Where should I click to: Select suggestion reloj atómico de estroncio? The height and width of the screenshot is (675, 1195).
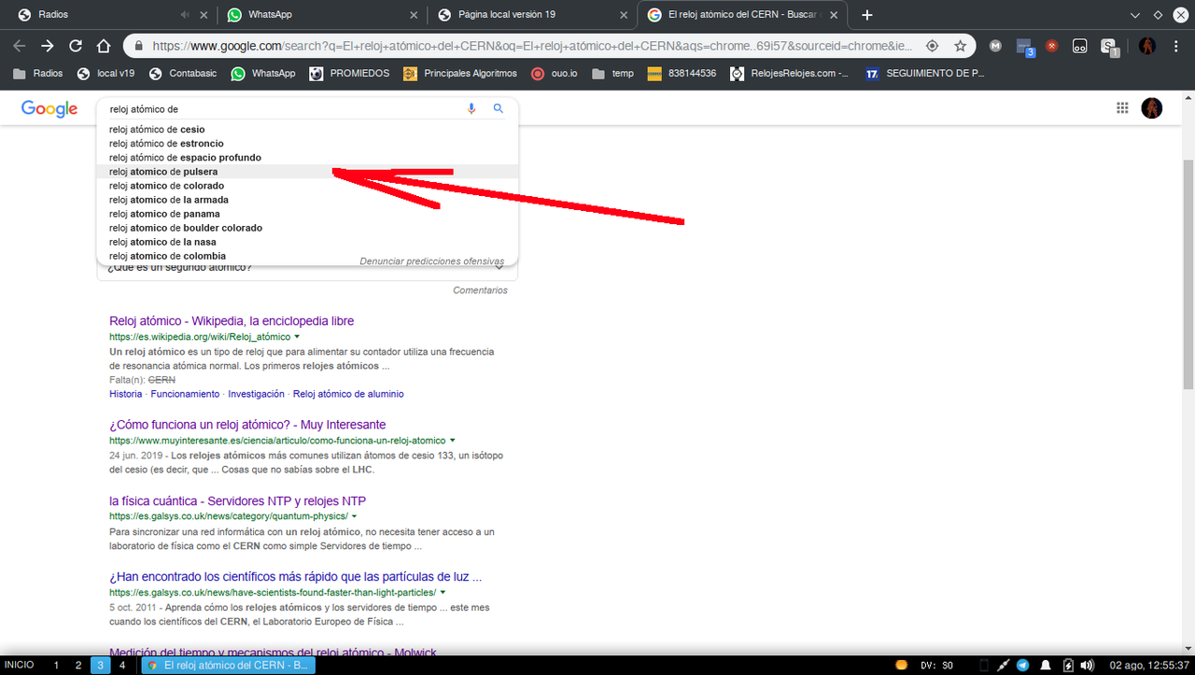click(x=307, y=143)
